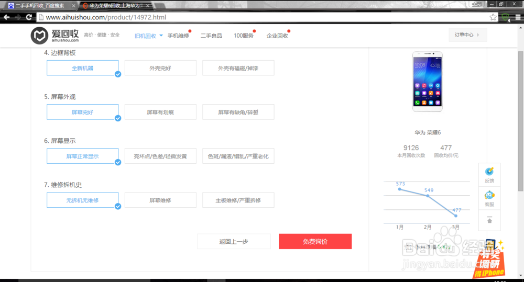Click the 得奖调研 iPhone promo banner

489,261
